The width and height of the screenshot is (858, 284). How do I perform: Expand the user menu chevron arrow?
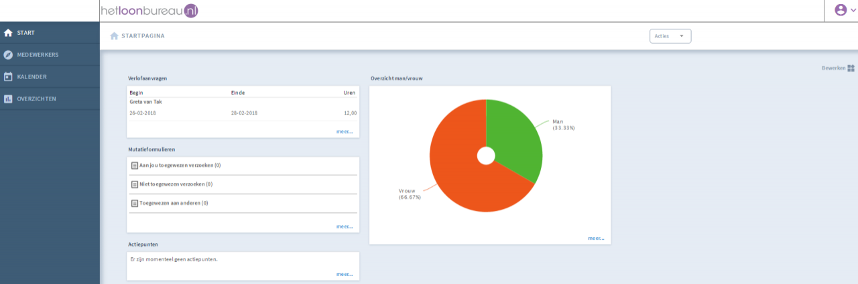click(853, 11)
